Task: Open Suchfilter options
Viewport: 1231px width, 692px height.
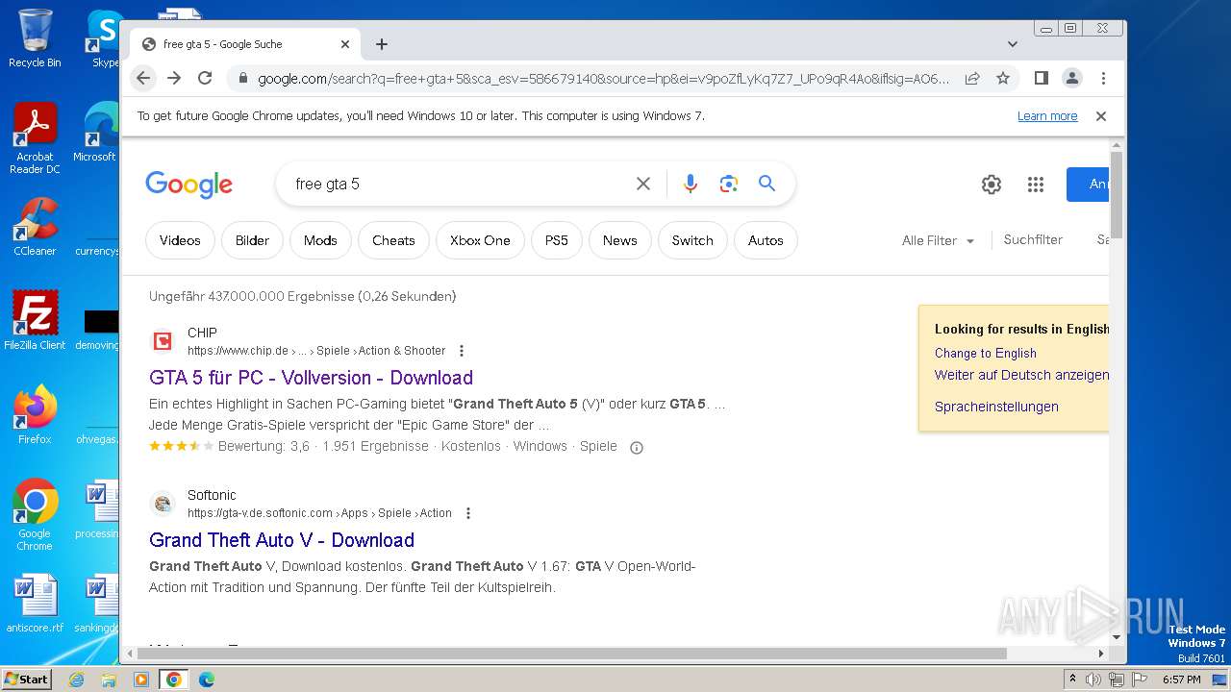Action: [1033, 239]
